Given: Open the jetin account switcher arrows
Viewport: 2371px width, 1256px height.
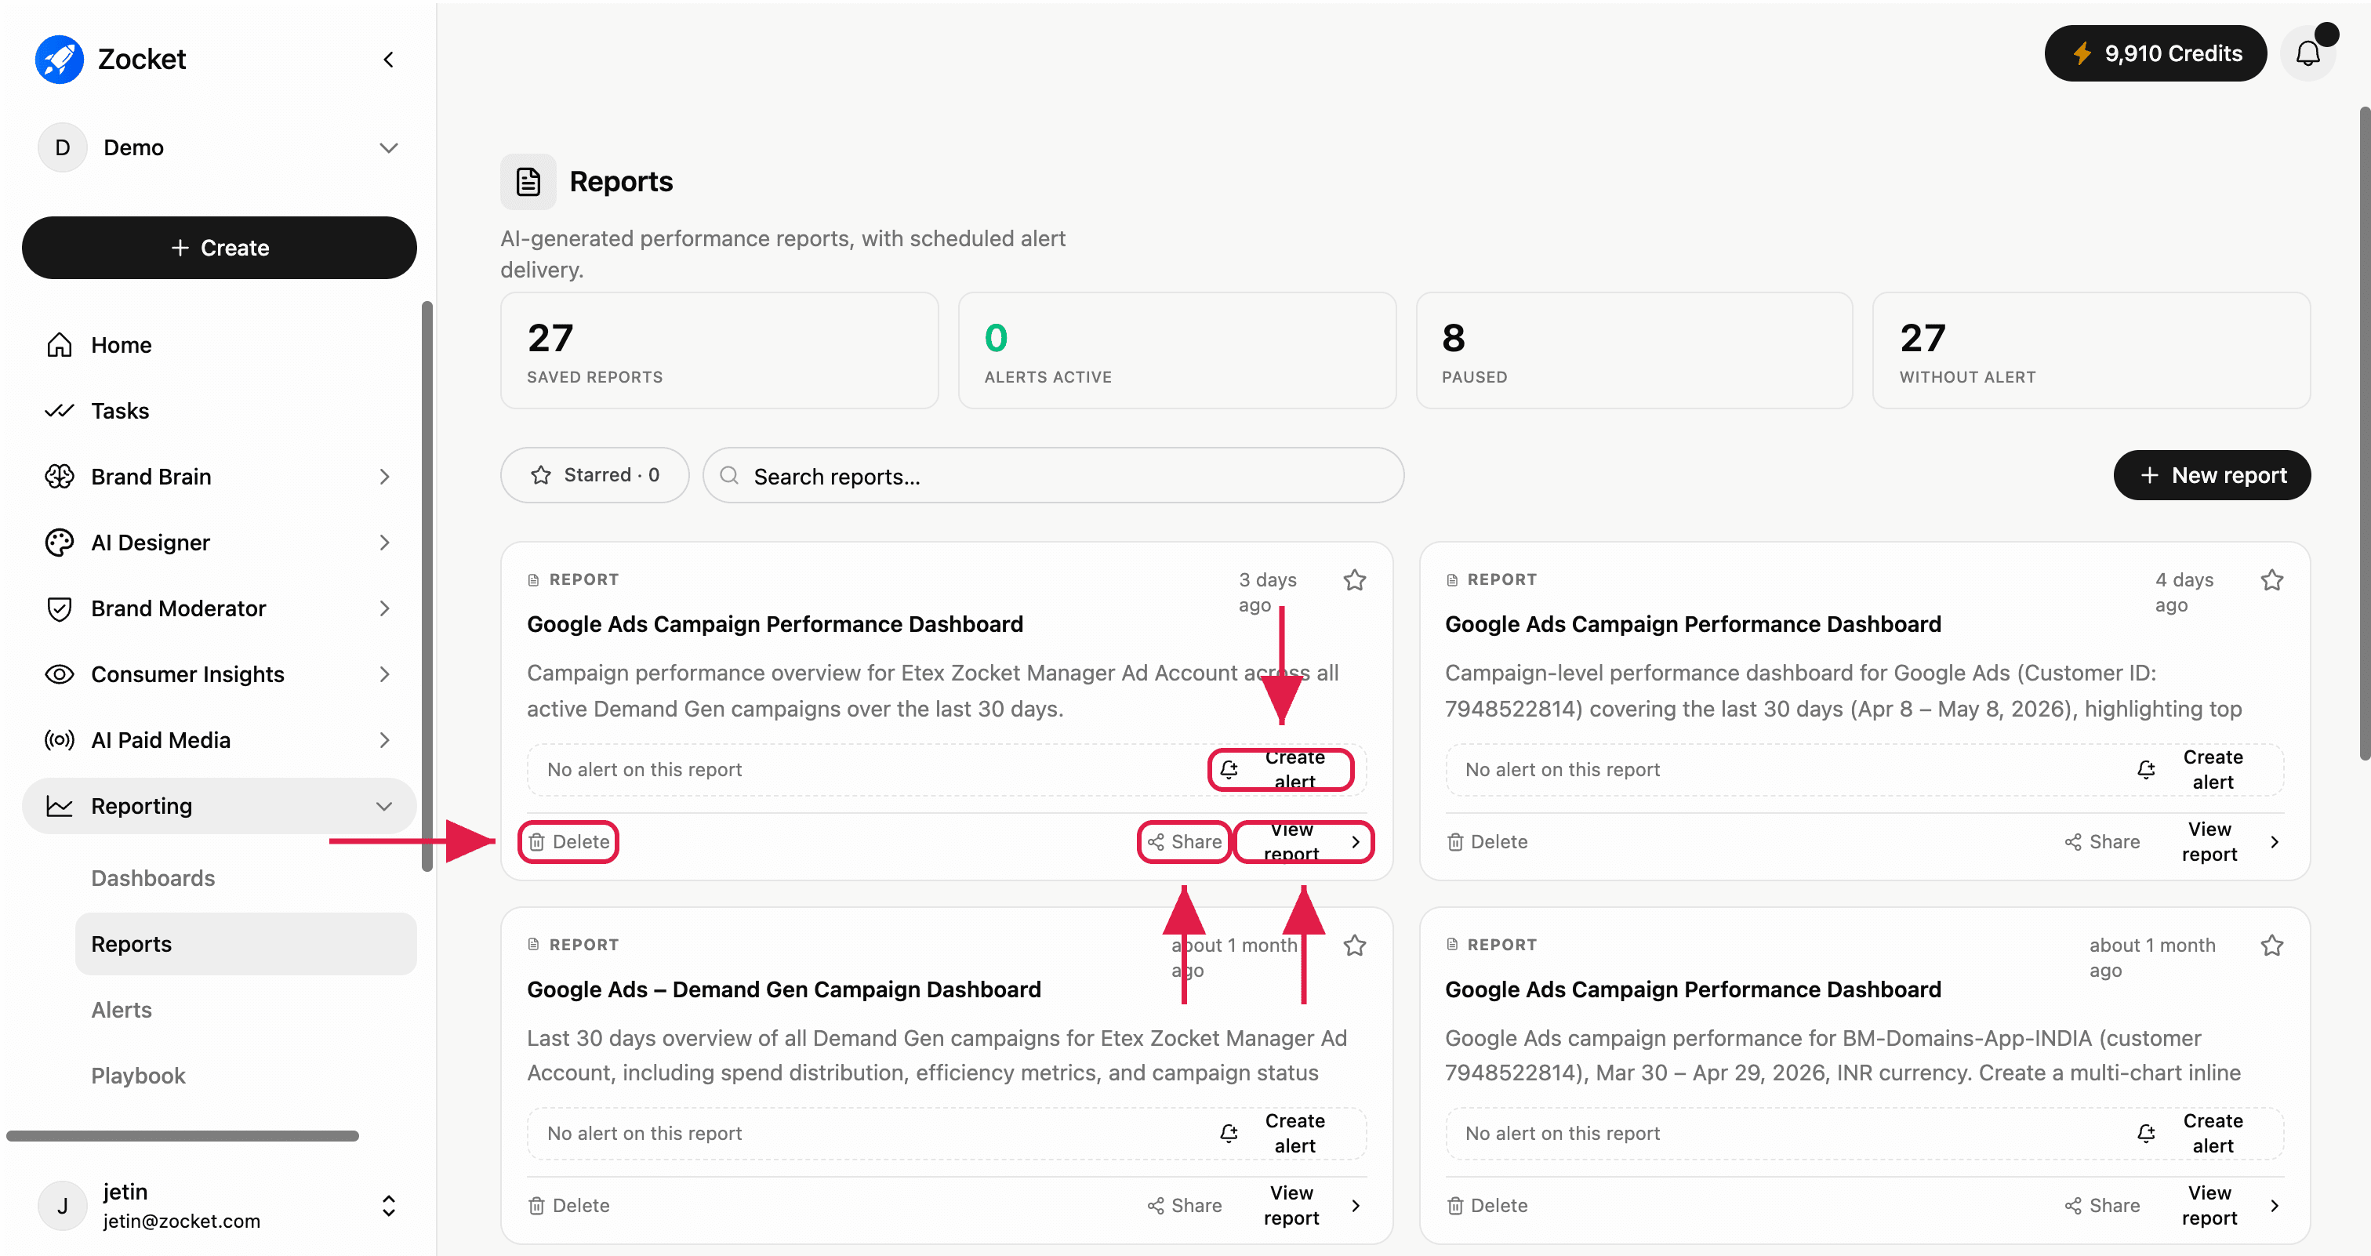Looking at the screenshot, I should (x=388, y=1207).
